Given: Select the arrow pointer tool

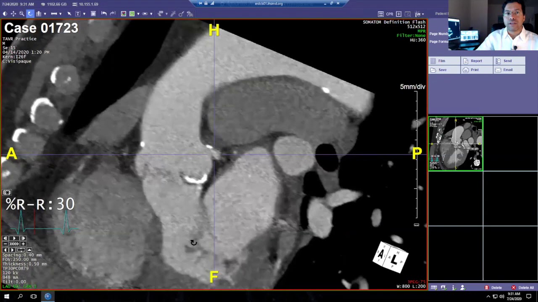Looking at the screenshot, I should pos(69,14).
